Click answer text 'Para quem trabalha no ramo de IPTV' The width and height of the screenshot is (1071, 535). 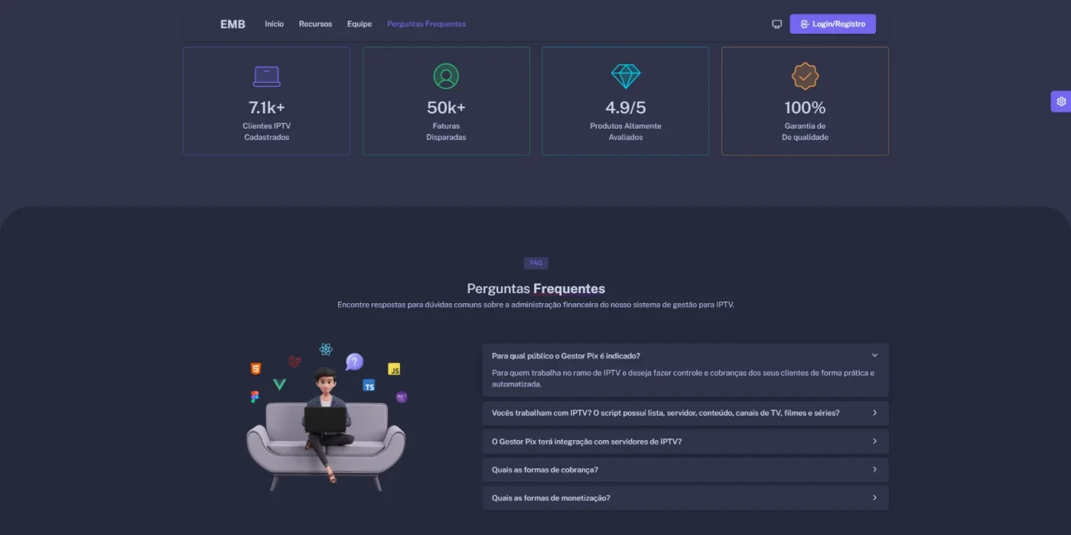pyautogui.click(x=682, y=378)
